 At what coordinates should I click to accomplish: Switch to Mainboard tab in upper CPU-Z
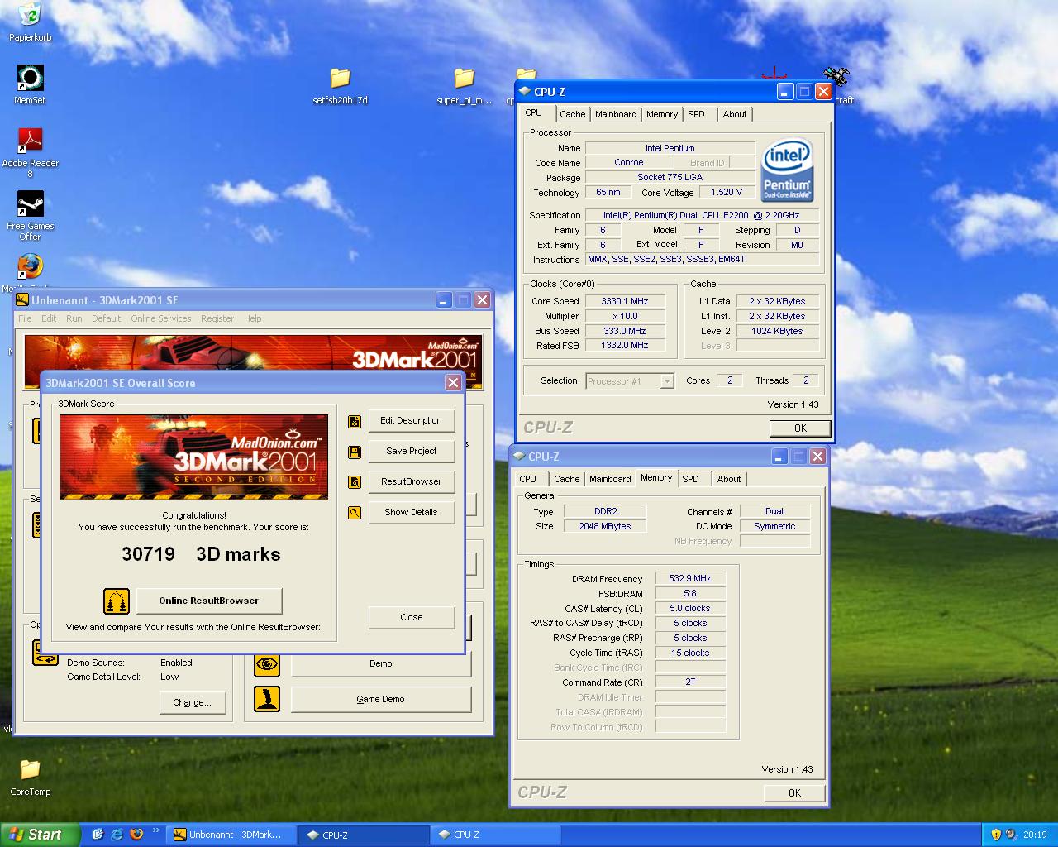point(616,115)
